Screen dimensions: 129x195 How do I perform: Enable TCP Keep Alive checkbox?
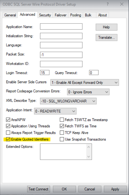(62, 133)
